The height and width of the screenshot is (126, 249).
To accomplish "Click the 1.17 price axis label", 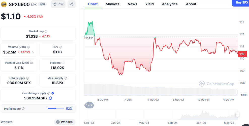I will (x=242, y=22).
